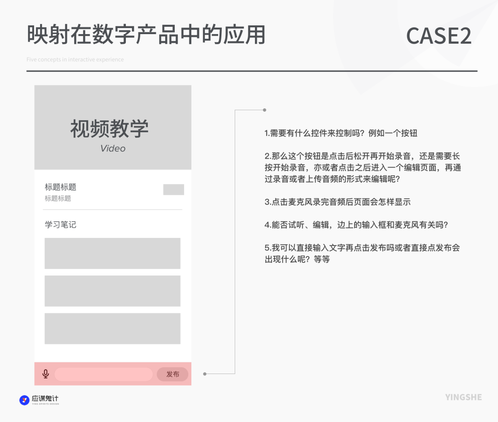Click the 映射在数字产品中的应用 heading
The width and height of the screenshot is (498, 422).
(146, 35)
